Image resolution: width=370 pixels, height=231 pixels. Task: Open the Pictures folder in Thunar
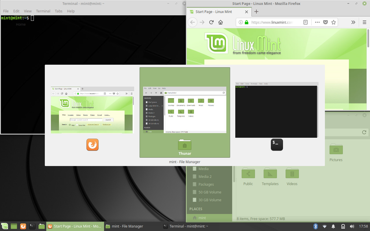click(336, 151)
